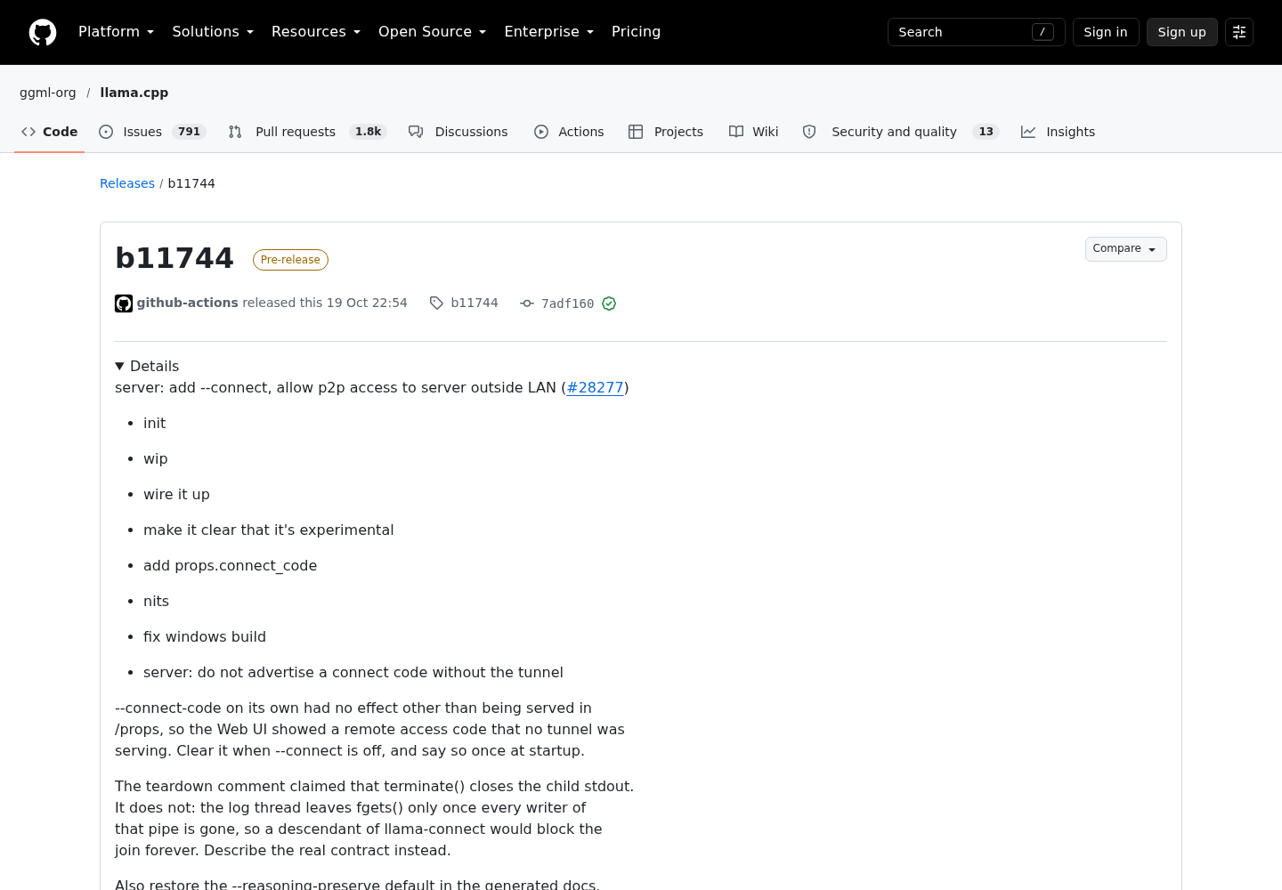Click the slash shortcut key icon in search

(x=1043, y=32)
